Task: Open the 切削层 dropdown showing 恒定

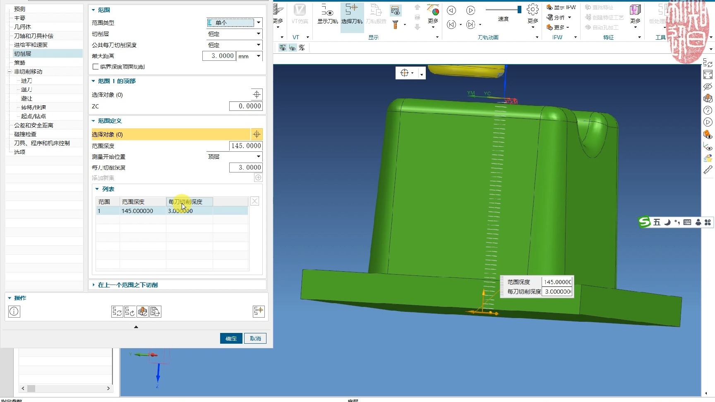Action: tap(234, 33)
